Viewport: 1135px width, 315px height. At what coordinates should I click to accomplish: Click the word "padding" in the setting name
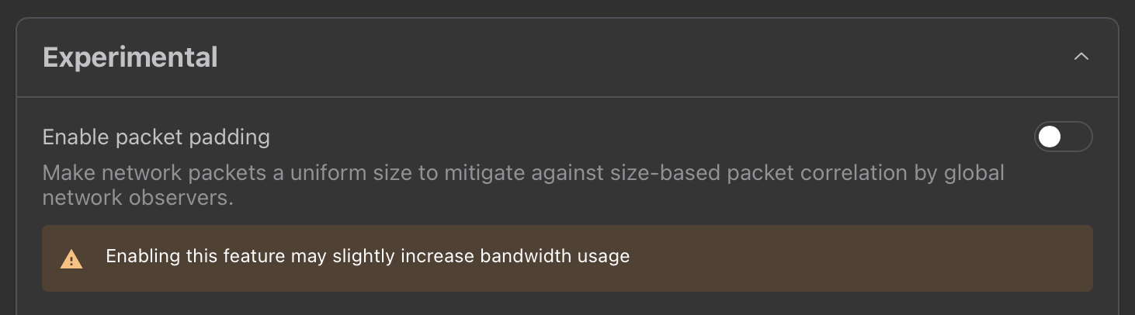point(231,137)
